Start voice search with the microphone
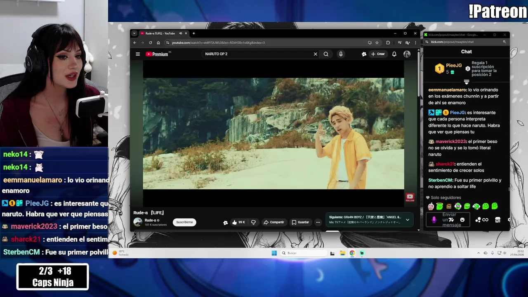528x297 pixels. pos(341,54)
